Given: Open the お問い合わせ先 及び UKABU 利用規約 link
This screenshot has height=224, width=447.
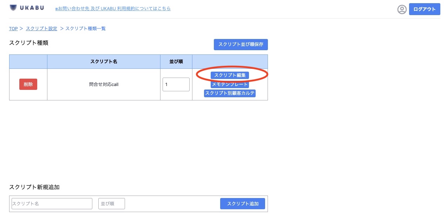Looking at the screenshot, I should pos(113,8).
